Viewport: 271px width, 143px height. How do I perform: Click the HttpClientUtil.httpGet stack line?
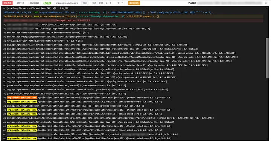(60, 25)
